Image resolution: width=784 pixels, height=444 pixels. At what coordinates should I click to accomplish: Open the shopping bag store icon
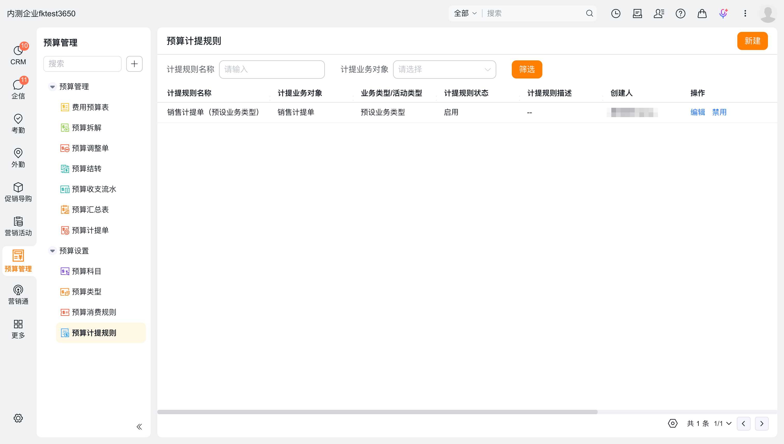click(x=702, y=13)
